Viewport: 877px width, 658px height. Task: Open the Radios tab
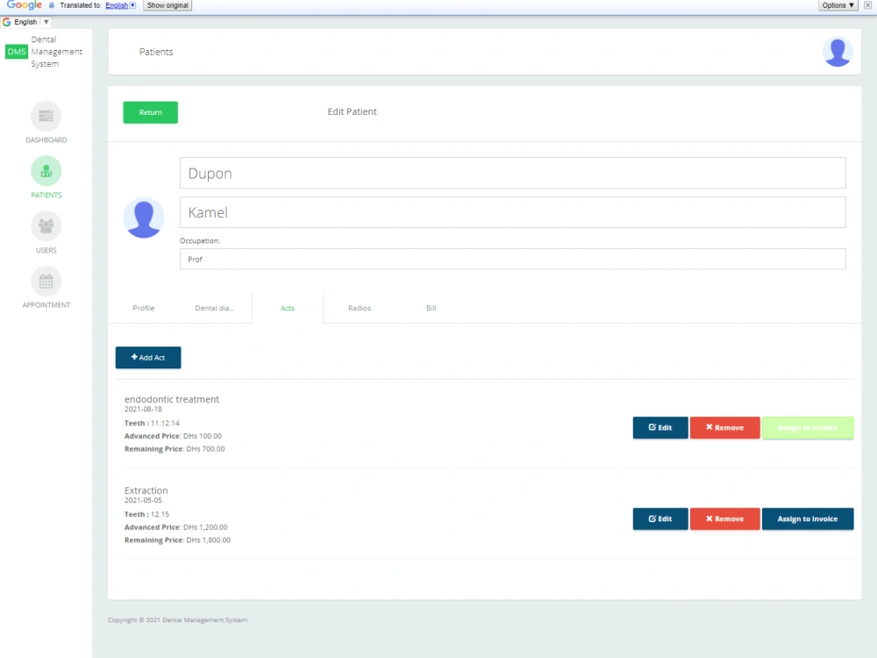359,308
